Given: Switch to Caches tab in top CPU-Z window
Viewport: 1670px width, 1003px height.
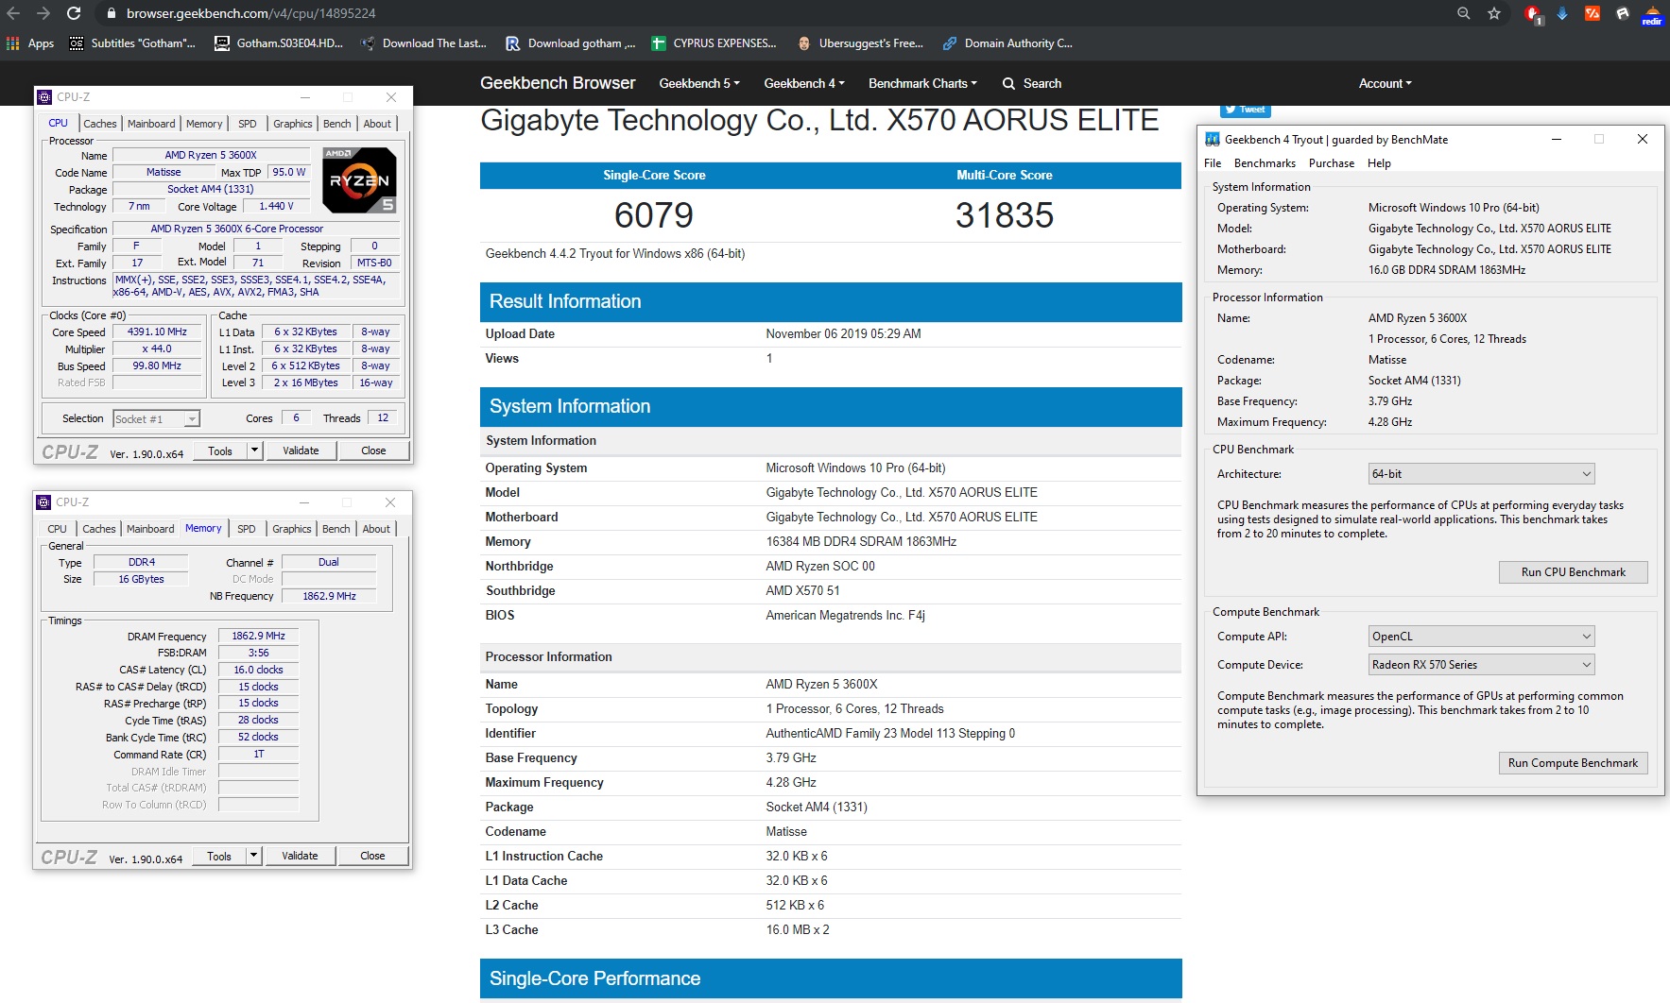Looking at the screenshot, I should point(99,124).
